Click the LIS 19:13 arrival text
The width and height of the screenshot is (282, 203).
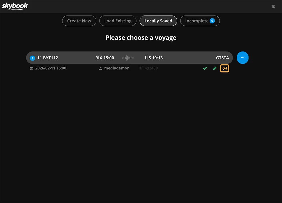(154, 58)
